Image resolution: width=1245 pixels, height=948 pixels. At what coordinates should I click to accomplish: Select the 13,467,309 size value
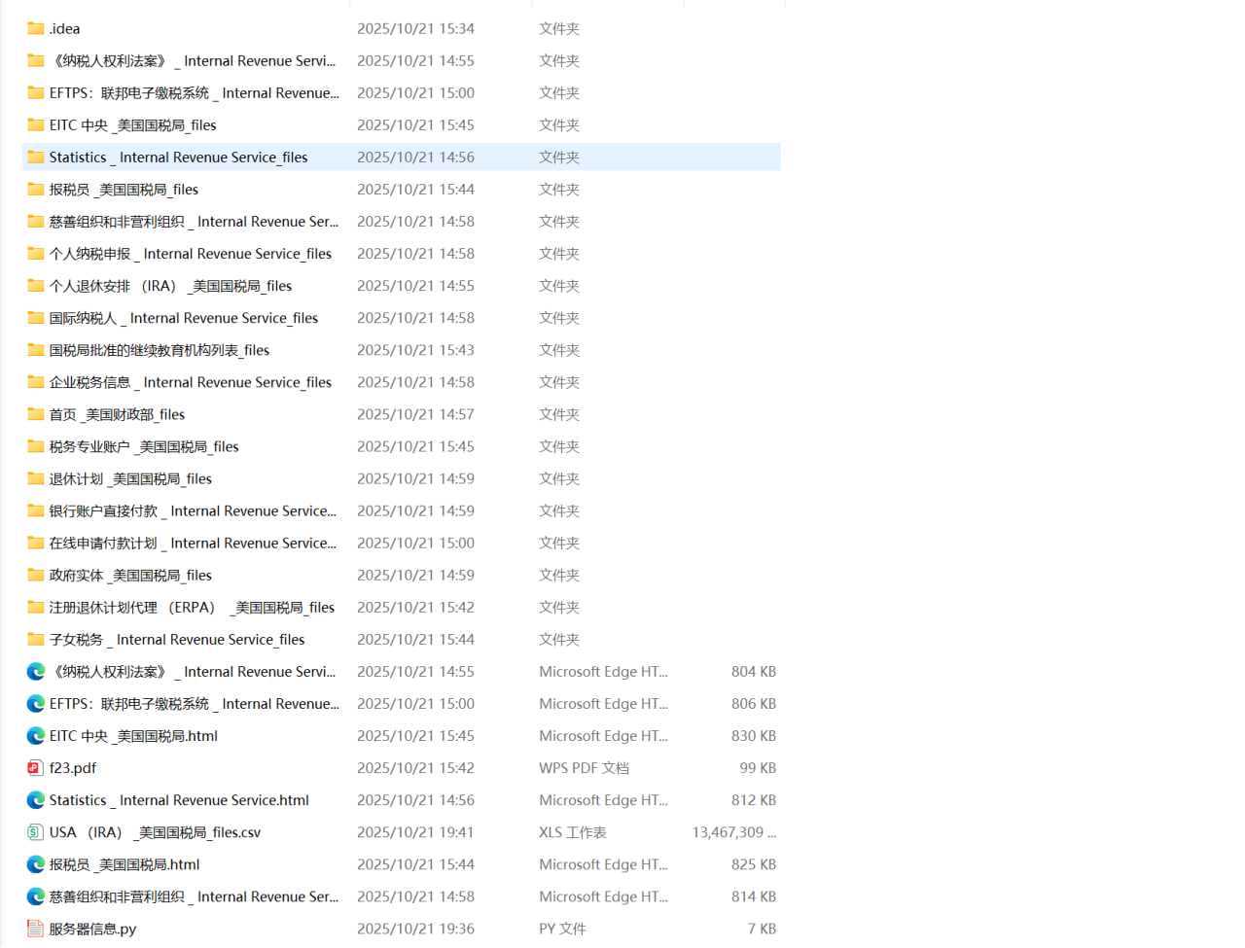[x=734, y=831]
